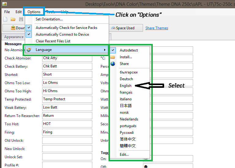Click the Ohms Too Low field

pyautogui.click(x=67, y=83)
